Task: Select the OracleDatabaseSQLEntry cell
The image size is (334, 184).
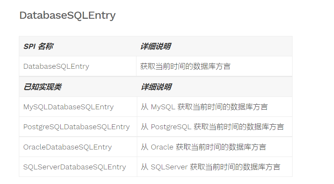Action: click(67, 147)
